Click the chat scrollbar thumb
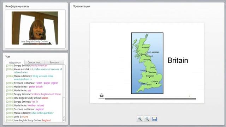This screenshot has width=226, height=127. click(x=64, y=106)
